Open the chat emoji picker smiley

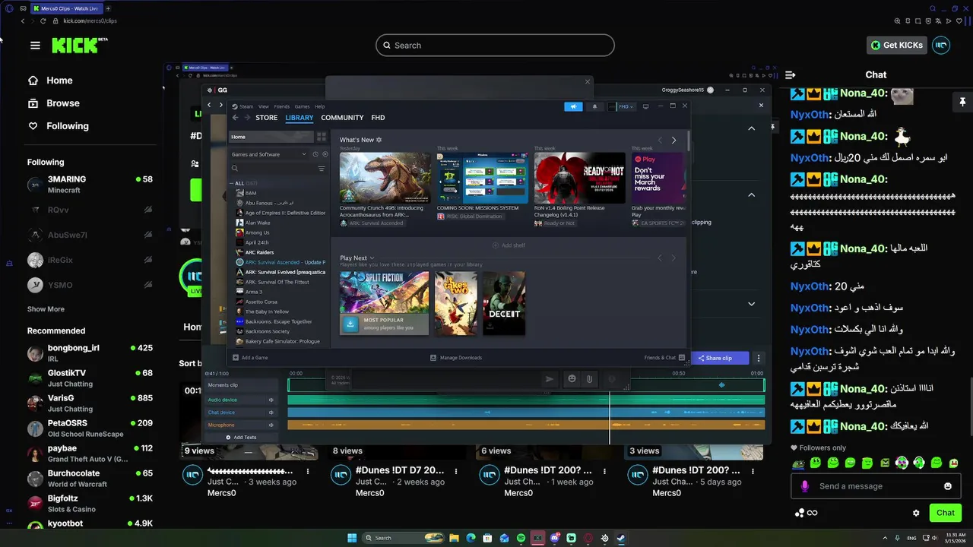click(948, 486)
